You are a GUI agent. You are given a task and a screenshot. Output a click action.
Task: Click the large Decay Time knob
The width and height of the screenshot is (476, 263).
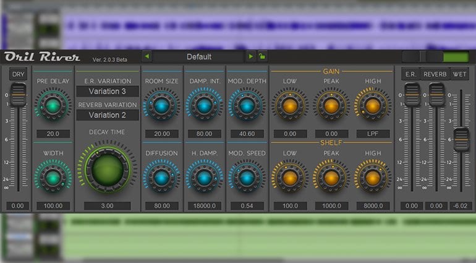(x=108, y=170)
